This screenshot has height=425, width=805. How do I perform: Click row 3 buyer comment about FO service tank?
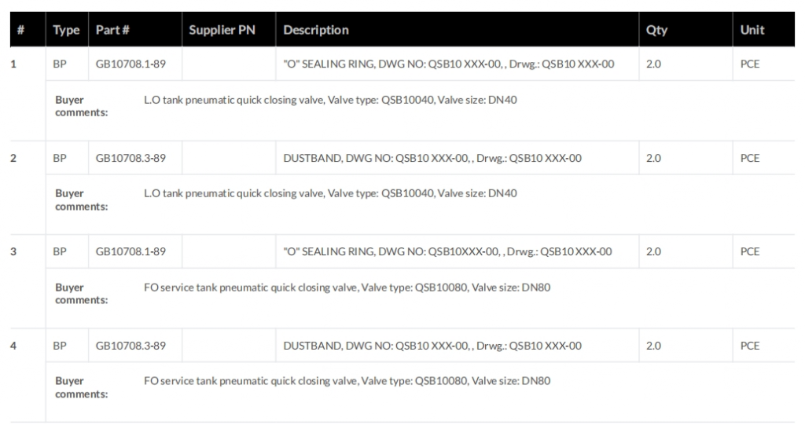click(347, 288)
